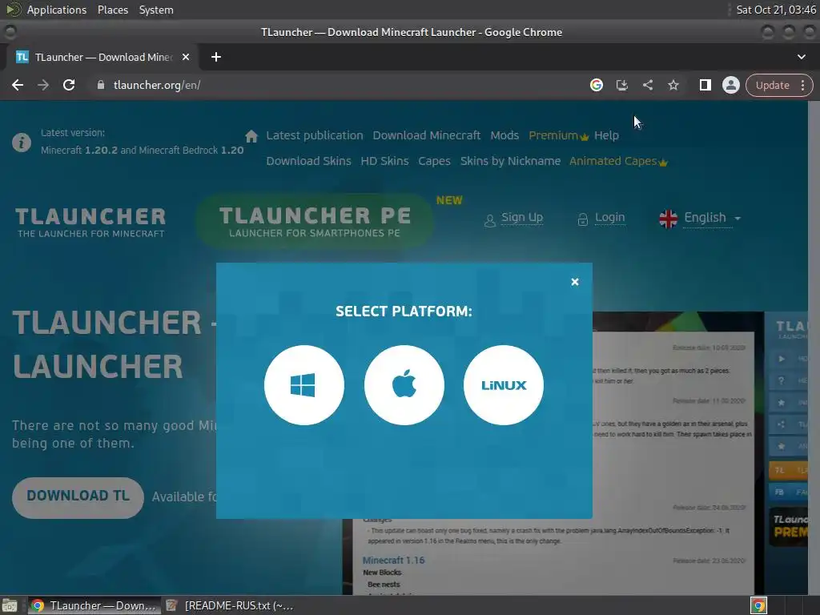This screenshot has width=820, height=615.
Task: Open Animated Capes link
Action: click(x=618, y=161)
